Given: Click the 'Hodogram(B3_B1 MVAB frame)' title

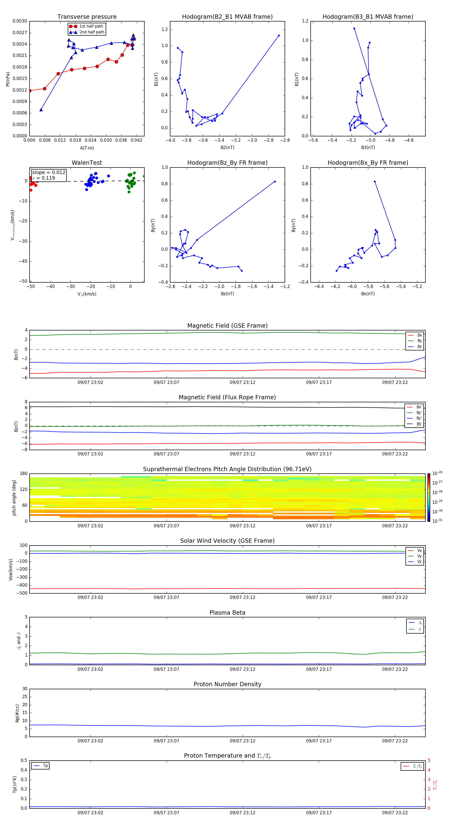Looking at the screenshot, I should [368, 17].
